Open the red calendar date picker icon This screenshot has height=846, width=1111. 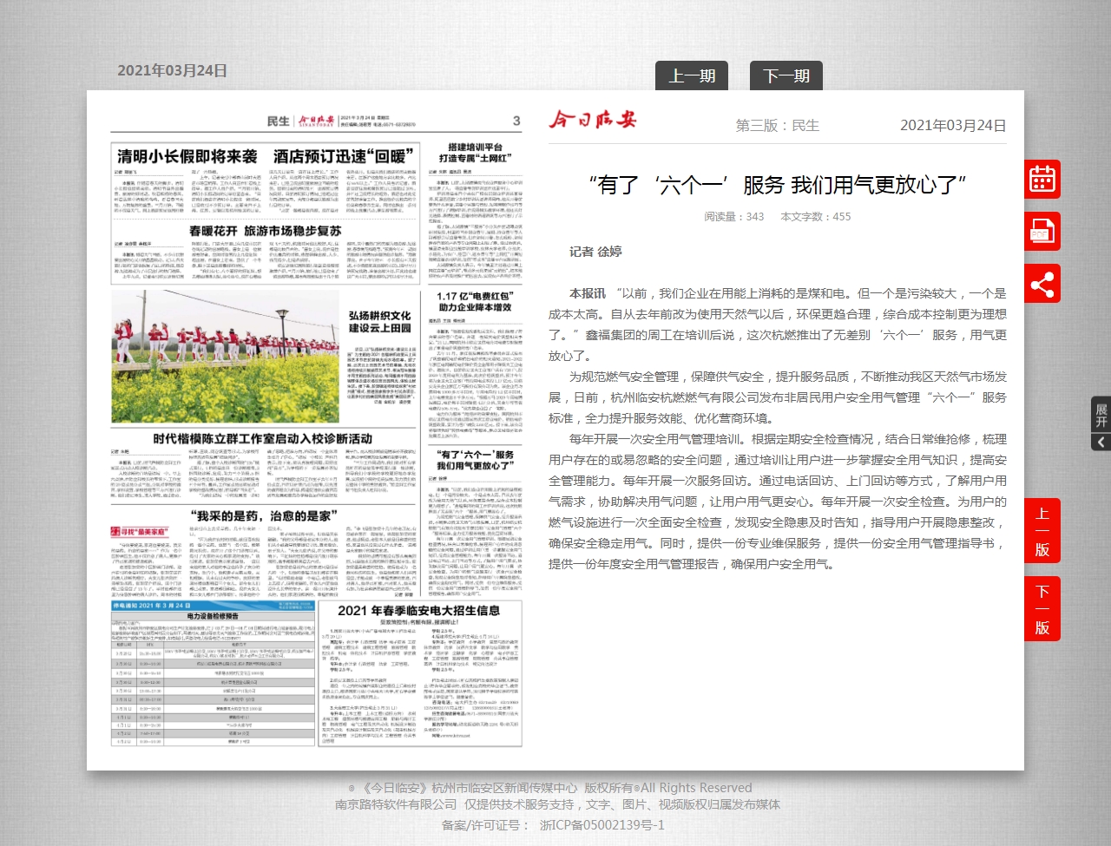[1042, 179]
